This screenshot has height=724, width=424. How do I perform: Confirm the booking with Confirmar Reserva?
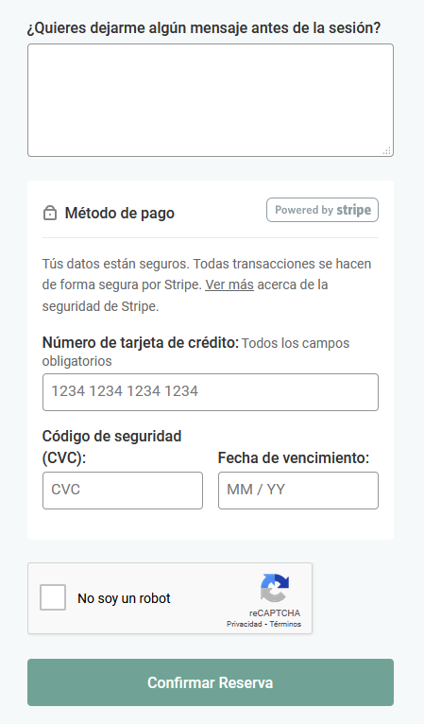click(x=211, y=682)
